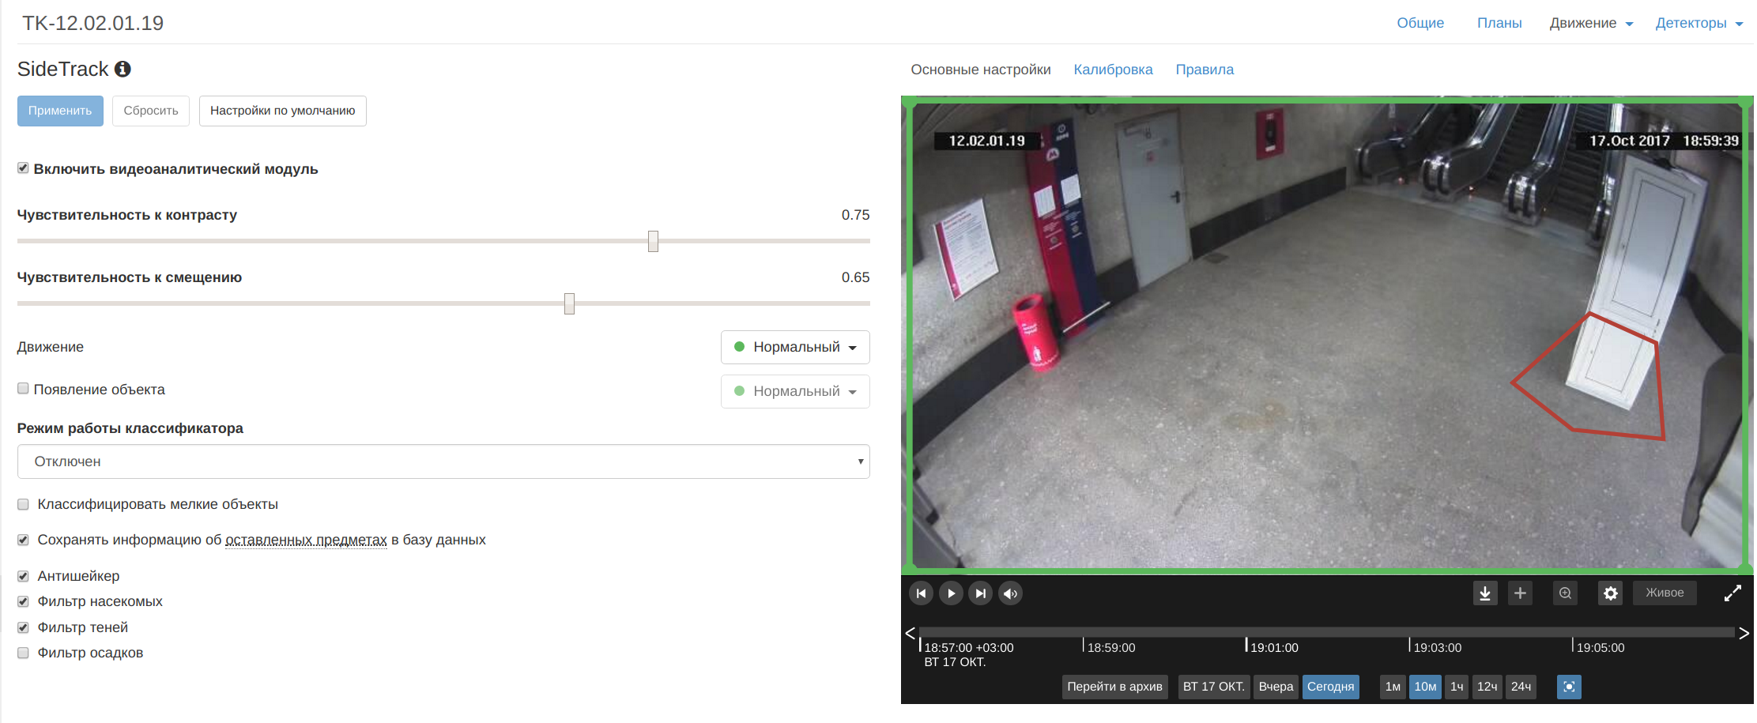Click the ВТ 17 ОКТ. date button

pos(1213,687)
